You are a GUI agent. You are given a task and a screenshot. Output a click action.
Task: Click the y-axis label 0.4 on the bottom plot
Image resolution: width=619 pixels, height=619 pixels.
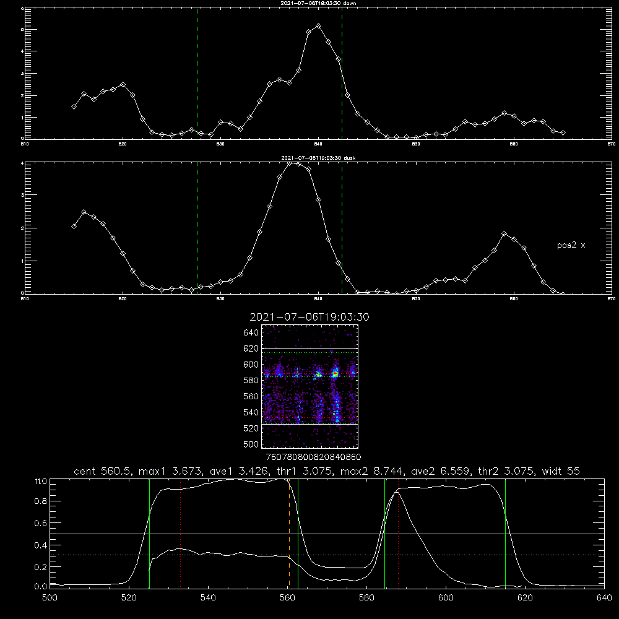point(41,545)
